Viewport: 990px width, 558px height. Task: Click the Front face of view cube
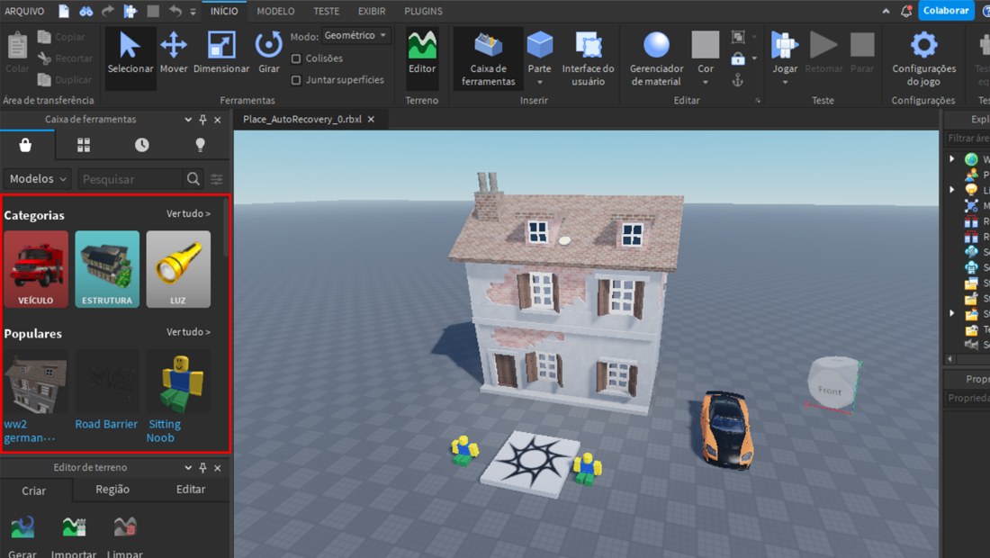pyautogui.click(x=830, y=391)
